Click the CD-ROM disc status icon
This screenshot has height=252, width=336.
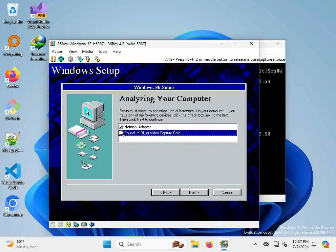[x=68, y=224]
